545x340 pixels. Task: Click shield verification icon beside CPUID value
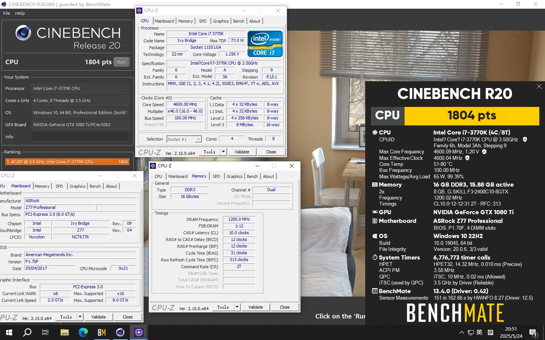coord(525,139)
